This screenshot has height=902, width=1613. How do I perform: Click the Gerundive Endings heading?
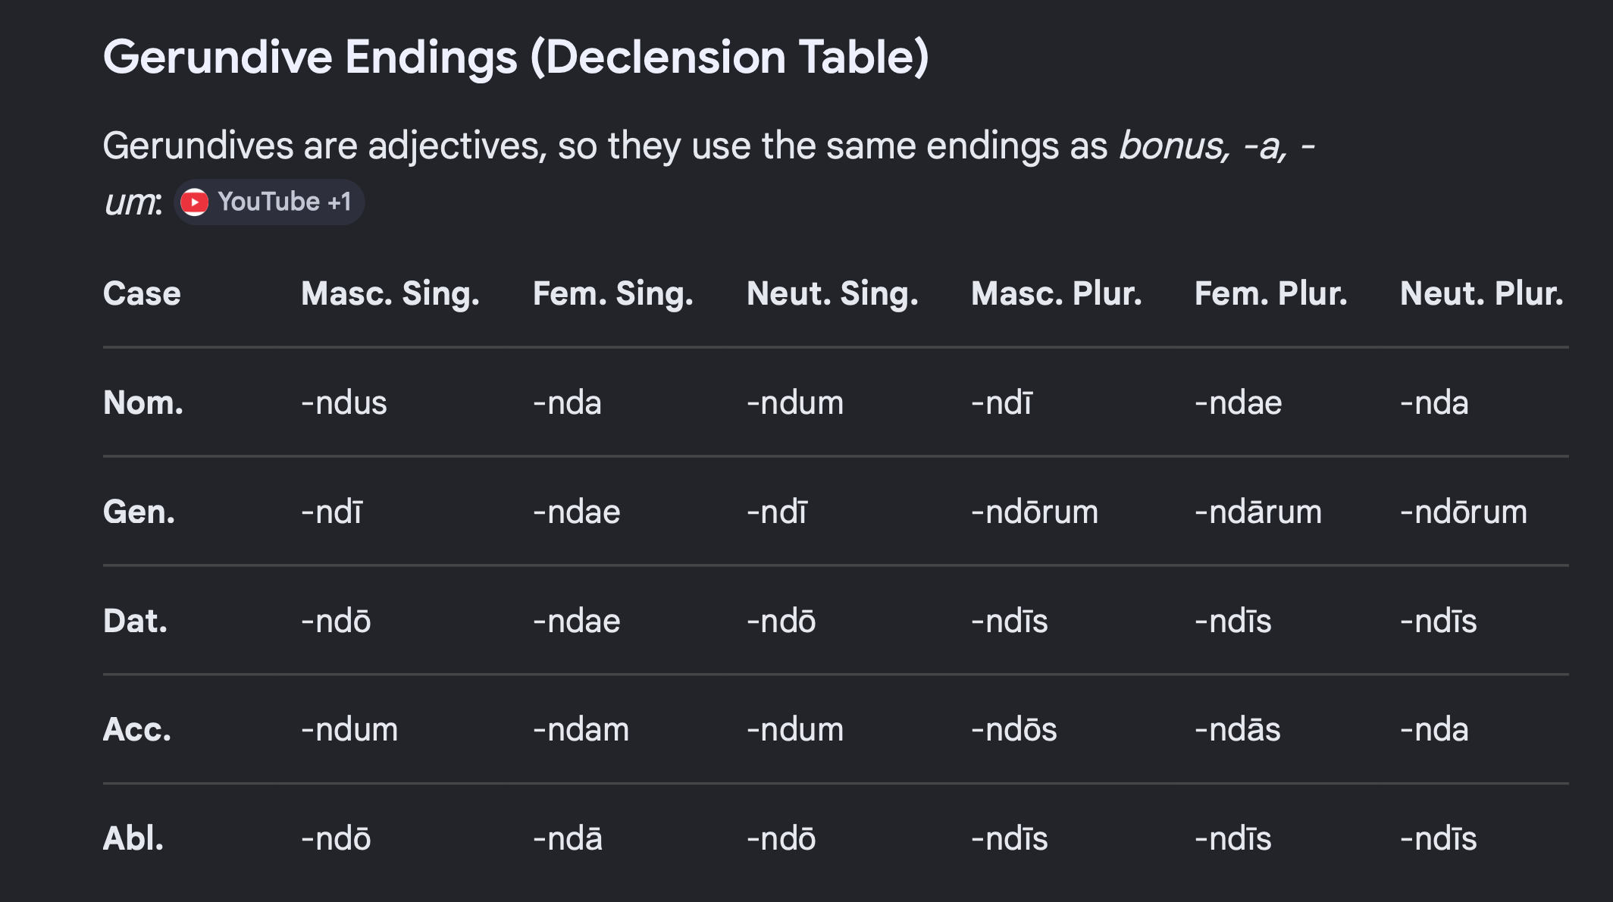coord(515,58)
